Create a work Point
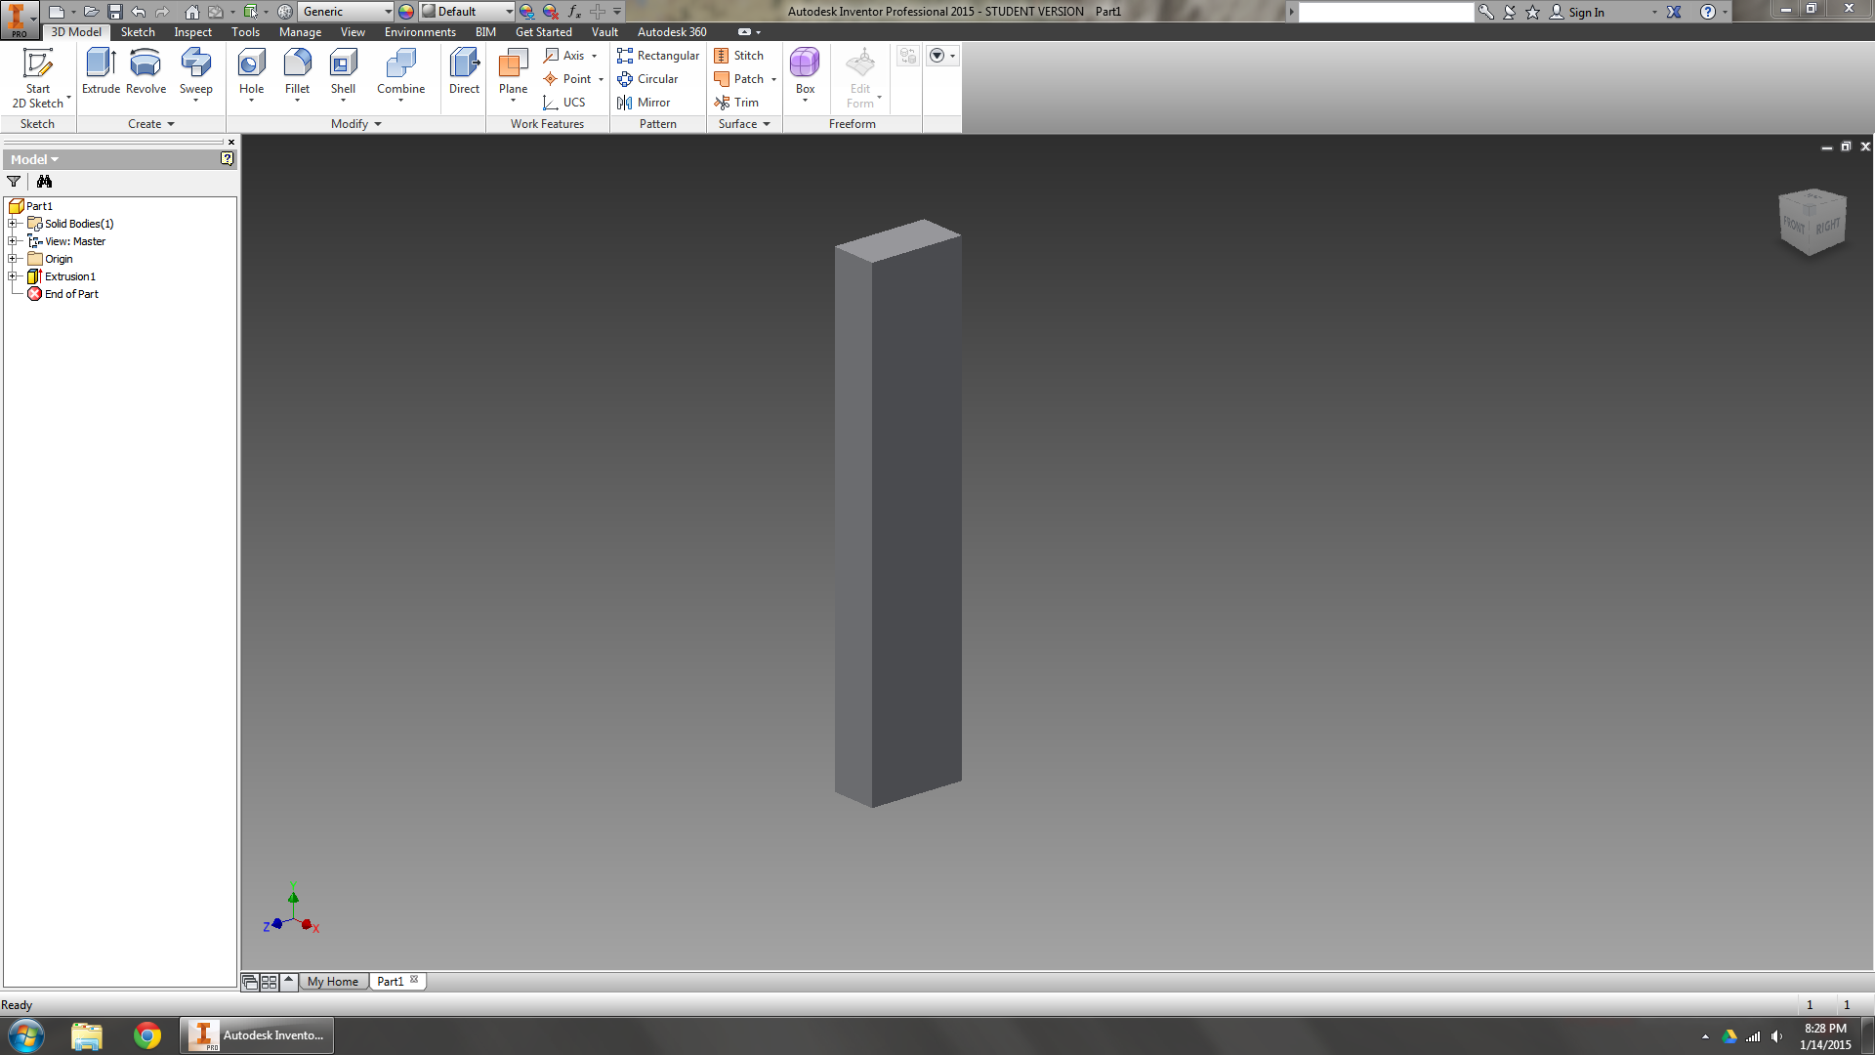This screenshot has width=1875, height=1055. point(567,79)
